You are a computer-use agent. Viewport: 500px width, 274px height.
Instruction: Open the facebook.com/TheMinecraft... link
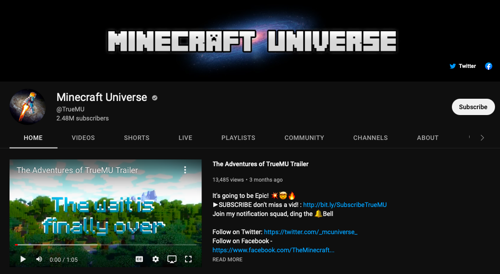click(x=273, y=250)
